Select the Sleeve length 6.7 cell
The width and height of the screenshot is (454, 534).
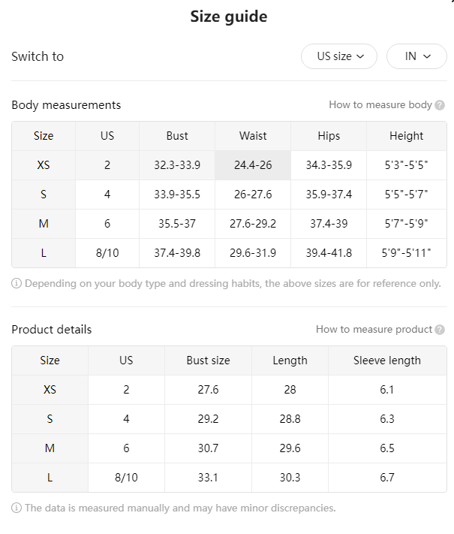[x=387, y=478]
